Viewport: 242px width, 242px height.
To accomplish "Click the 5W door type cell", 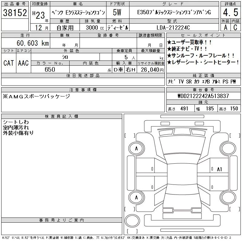I will 117,13.
